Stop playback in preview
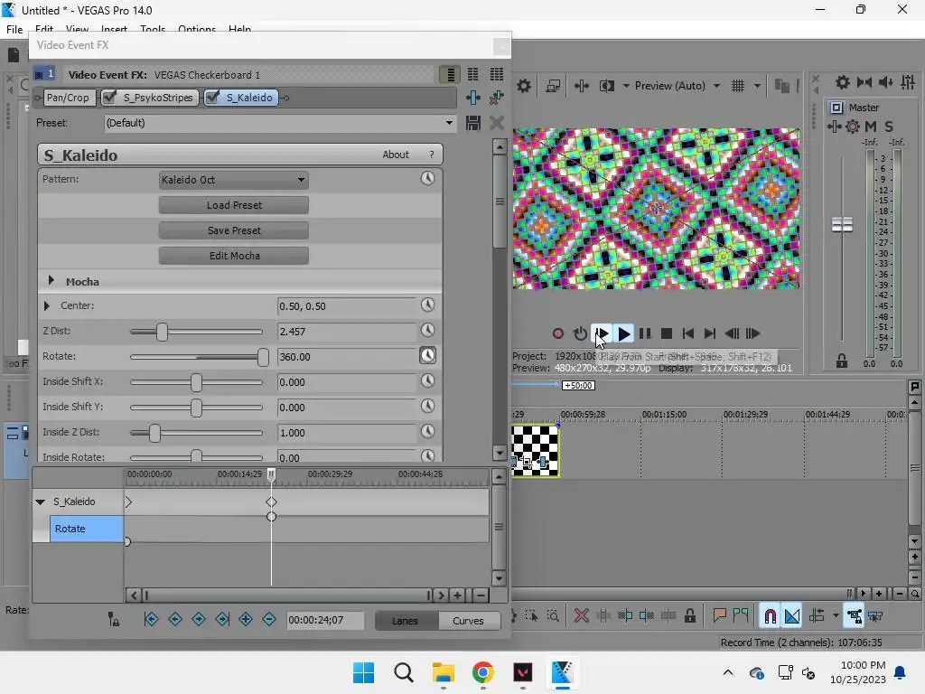The width and height of the screenshot is (925, 694). click(667, 334)
